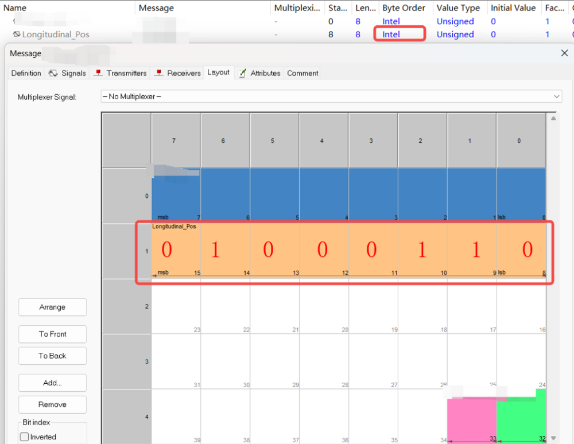Click the To Front button
Screen dimensions: 574x444
click(52, 334)
